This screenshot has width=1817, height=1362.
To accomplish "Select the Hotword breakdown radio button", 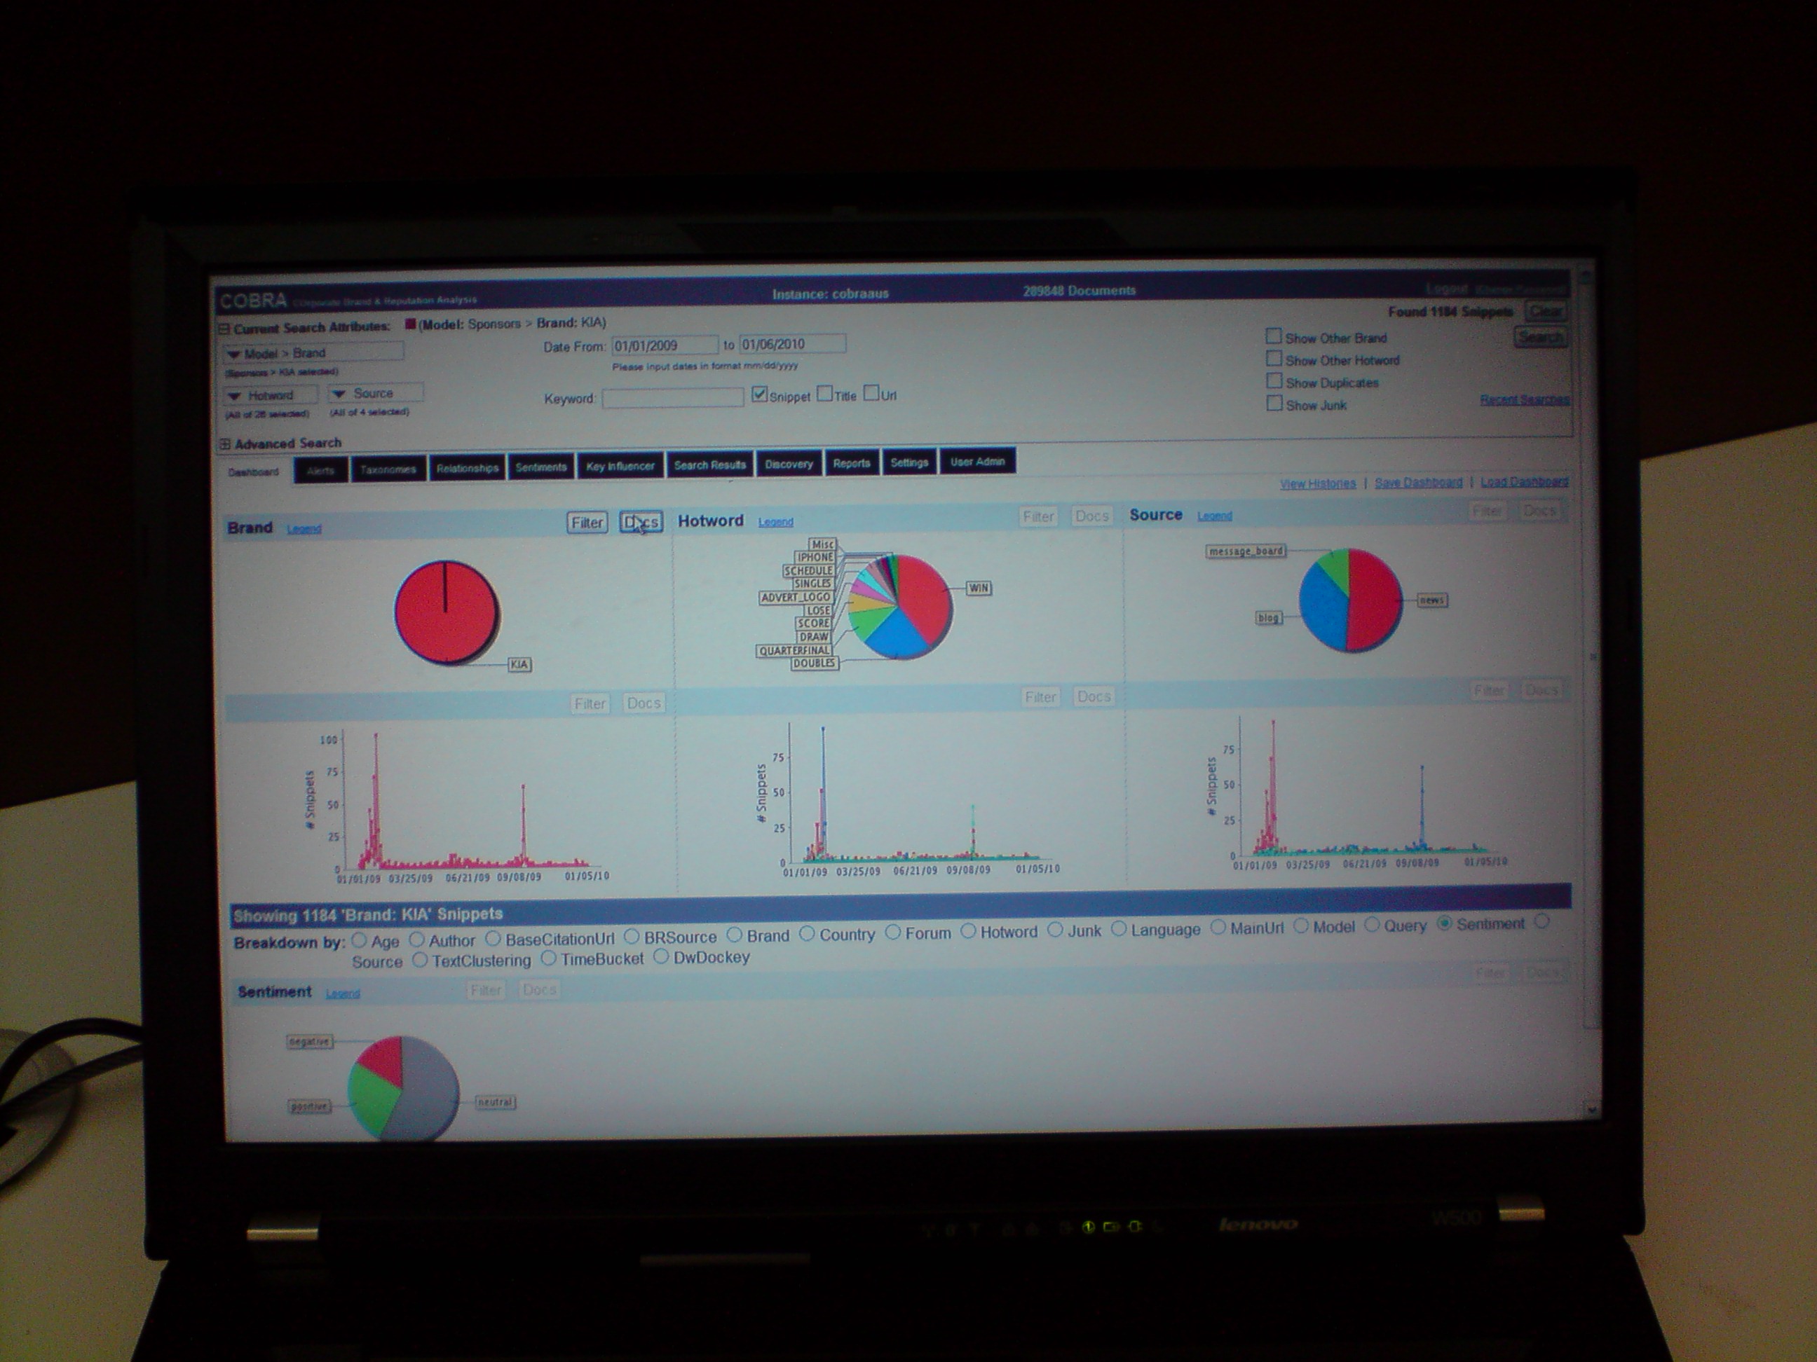I will point(967,931).
